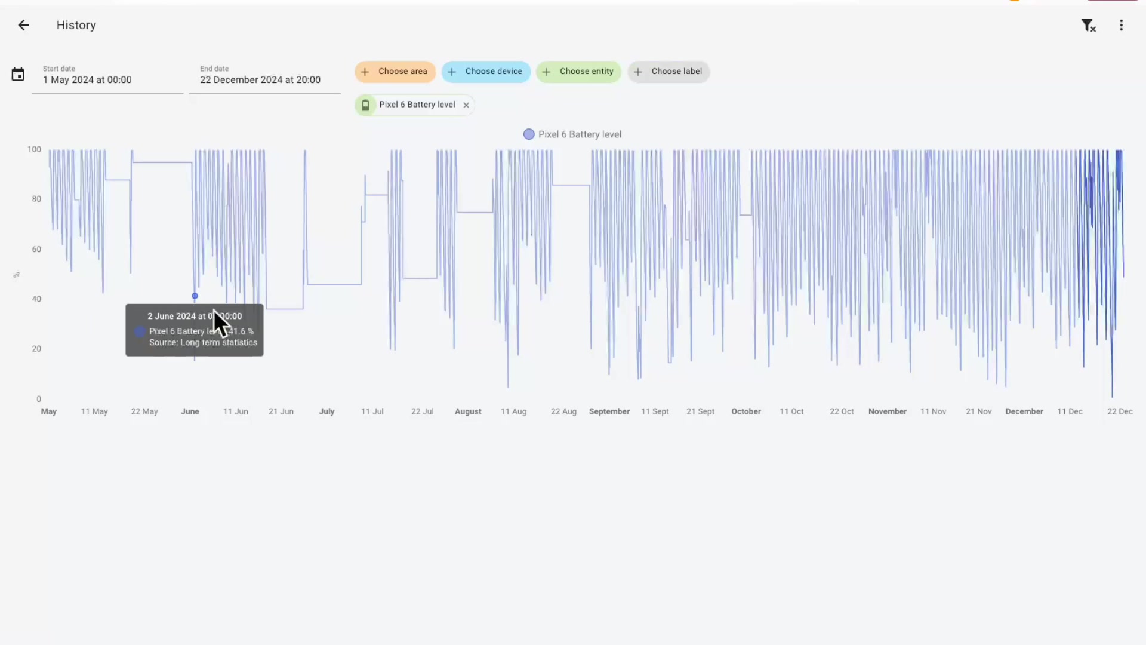Image resolution: width=1146 pixels, height=645 pixels.
Task: Clear active filters with the filter-remove icon
Action: (x=1089, y=25)
